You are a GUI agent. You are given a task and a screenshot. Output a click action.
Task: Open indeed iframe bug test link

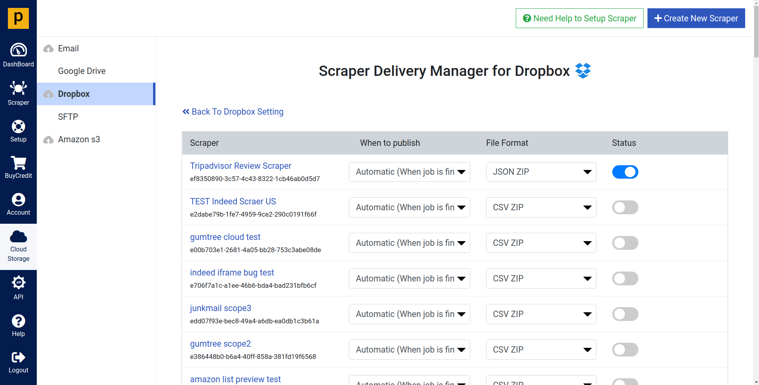[232, 273]
